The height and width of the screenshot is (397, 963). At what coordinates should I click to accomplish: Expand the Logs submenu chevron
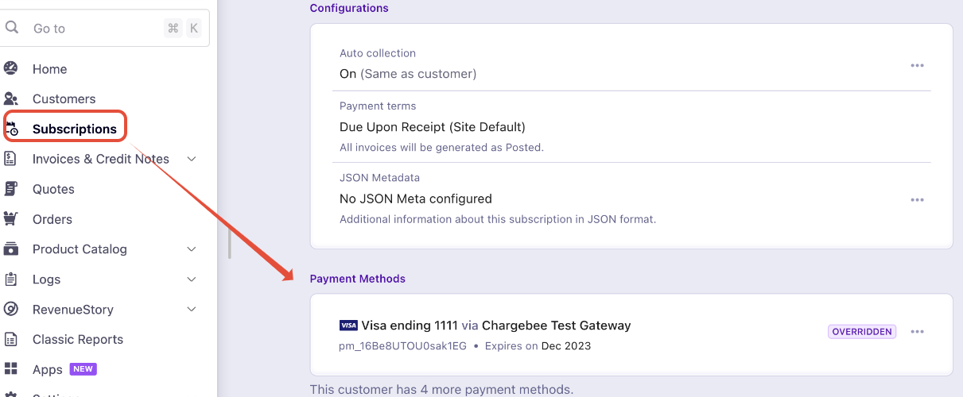[x=192, y=279]
